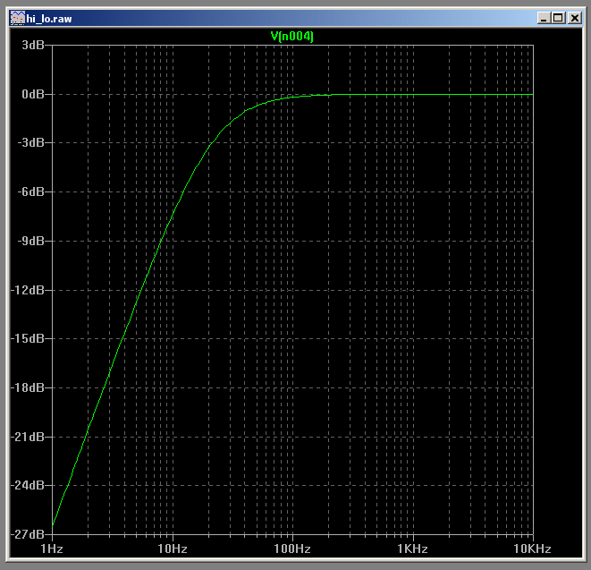The height and width of the screenshot is (570, 591).
Task: Select the -15dB vertical axis label
Action: [x=30, y=339]
